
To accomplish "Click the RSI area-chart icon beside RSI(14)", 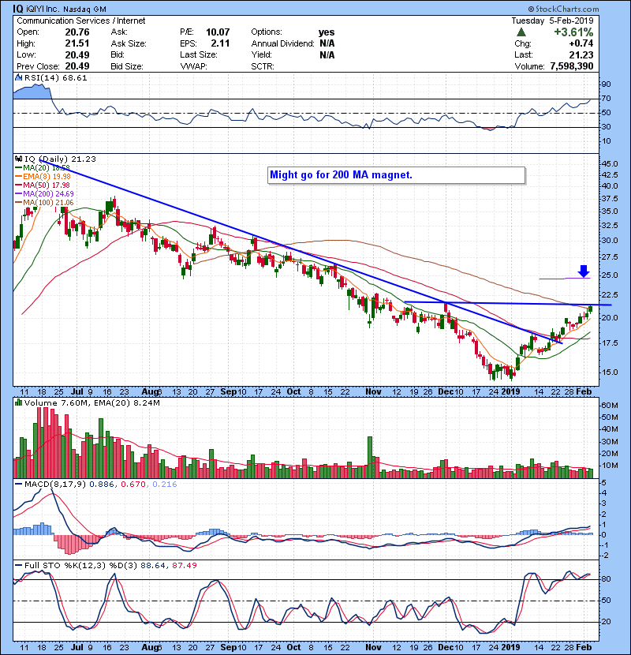I will coord(18,77).
